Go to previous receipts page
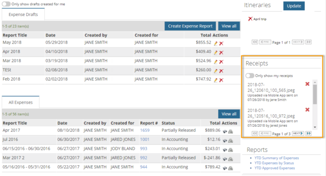 coord(265,133)
